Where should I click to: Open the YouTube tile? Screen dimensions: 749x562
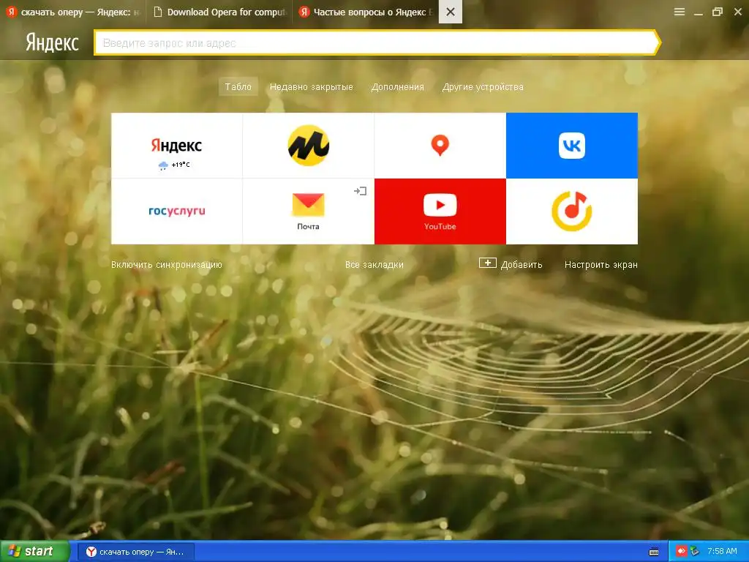pyautogui.click(x=440, y=211)
